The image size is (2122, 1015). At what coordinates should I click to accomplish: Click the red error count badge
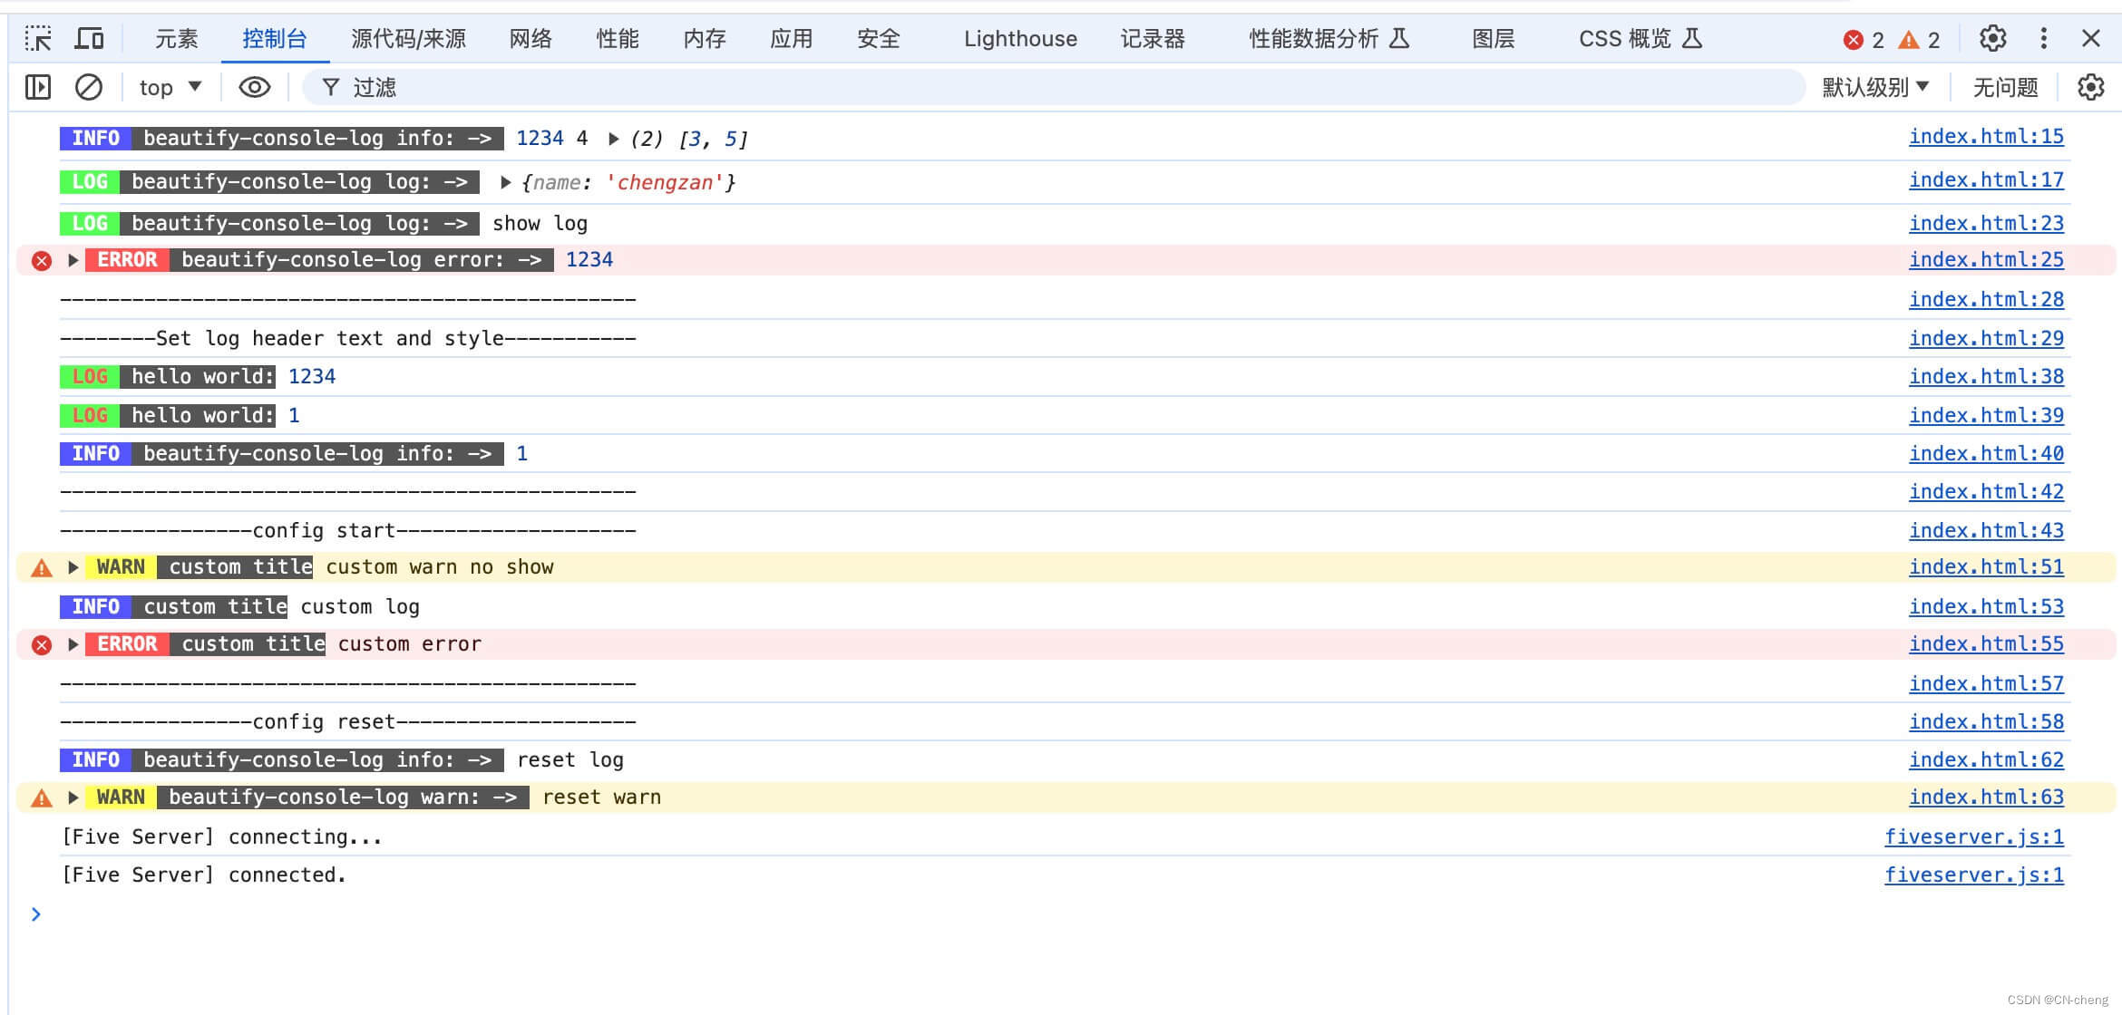pos(1864,40)
